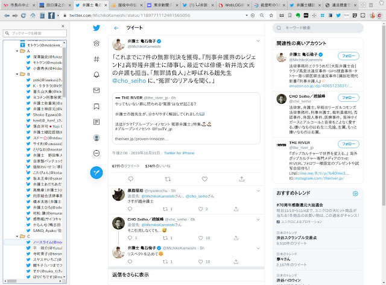Open @cho_seiho mention link in tweet
386x285 pixels.
pos(129,81)
